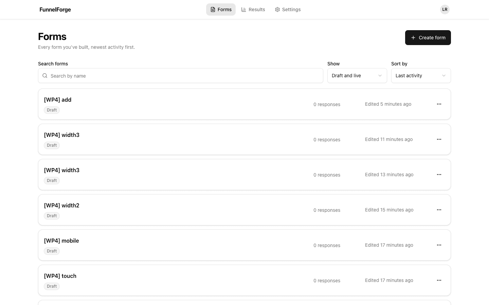
Task: Open more options for [WP4] add
Action: pyautogui.click(x=439, y=104)
